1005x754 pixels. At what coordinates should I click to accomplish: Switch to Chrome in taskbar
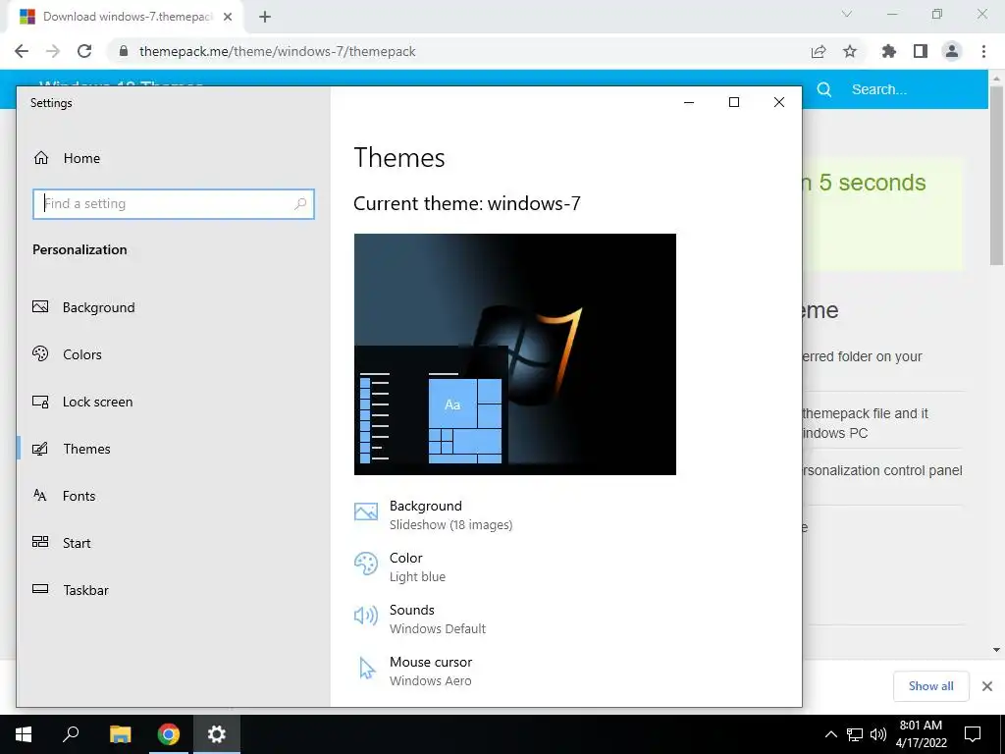(169, 734)
